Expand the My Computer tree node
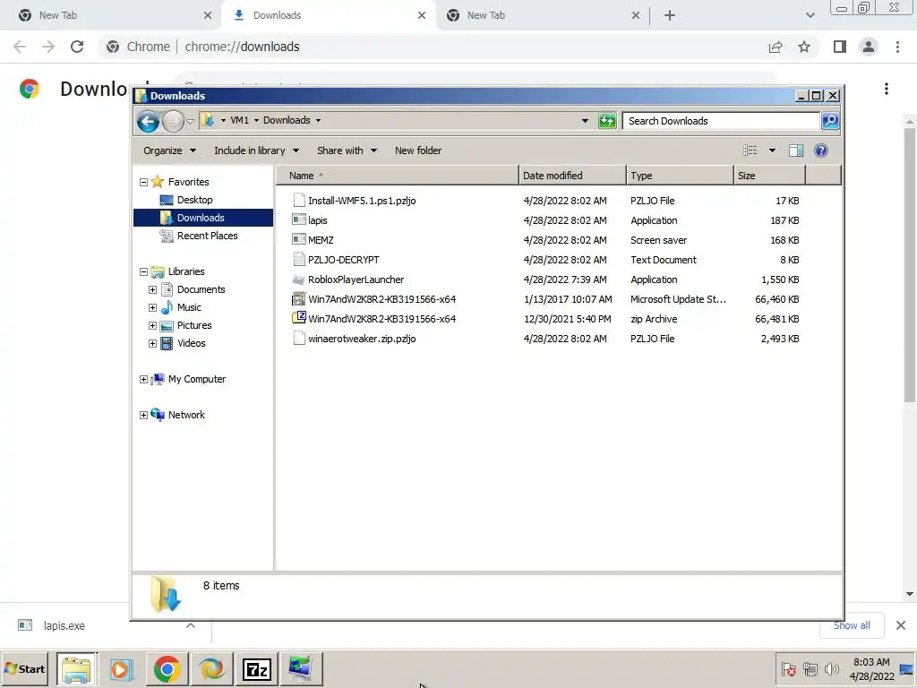 (x=143, y=379)
